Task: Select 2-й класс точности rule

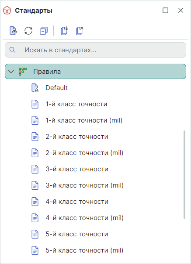Action: [x=77, y=137]
